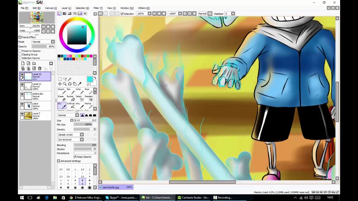This screenshot has height=201, width=358.
Task: Toggle Preserve Opacity checkbox
Action: (x=20, y=51)
